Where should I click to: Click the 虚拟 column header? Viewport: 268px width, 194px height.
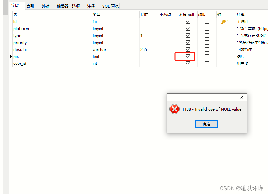[x=207, y=15]
